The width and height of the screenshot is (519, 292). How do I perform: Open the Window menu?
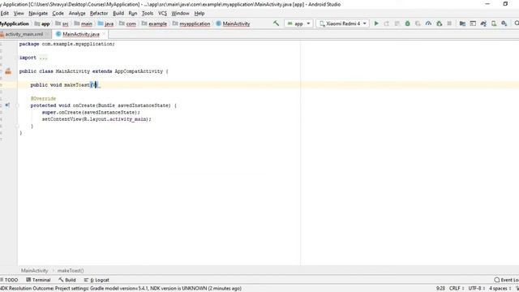(180, 13)
